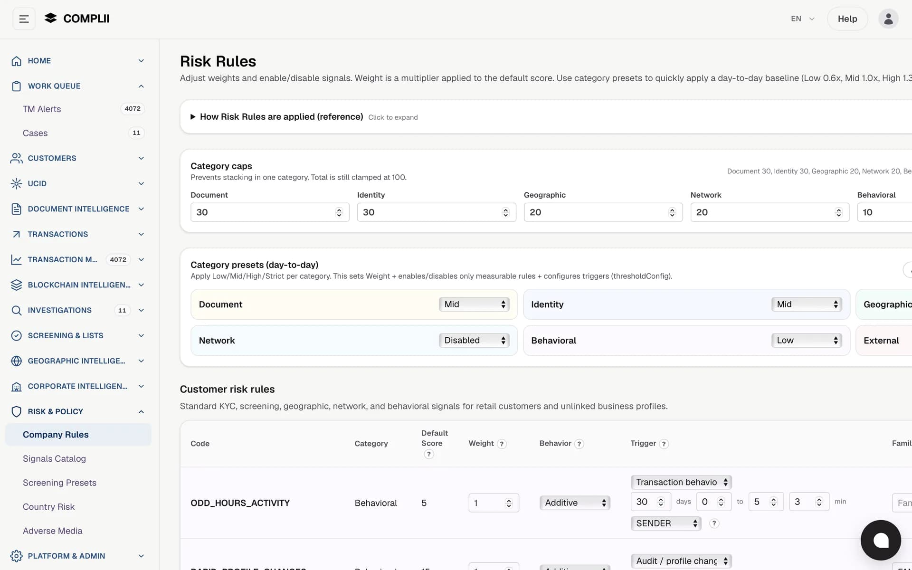Click the COMPLII logo
This screenshot has width=912, height=570.
pos(77,19)
